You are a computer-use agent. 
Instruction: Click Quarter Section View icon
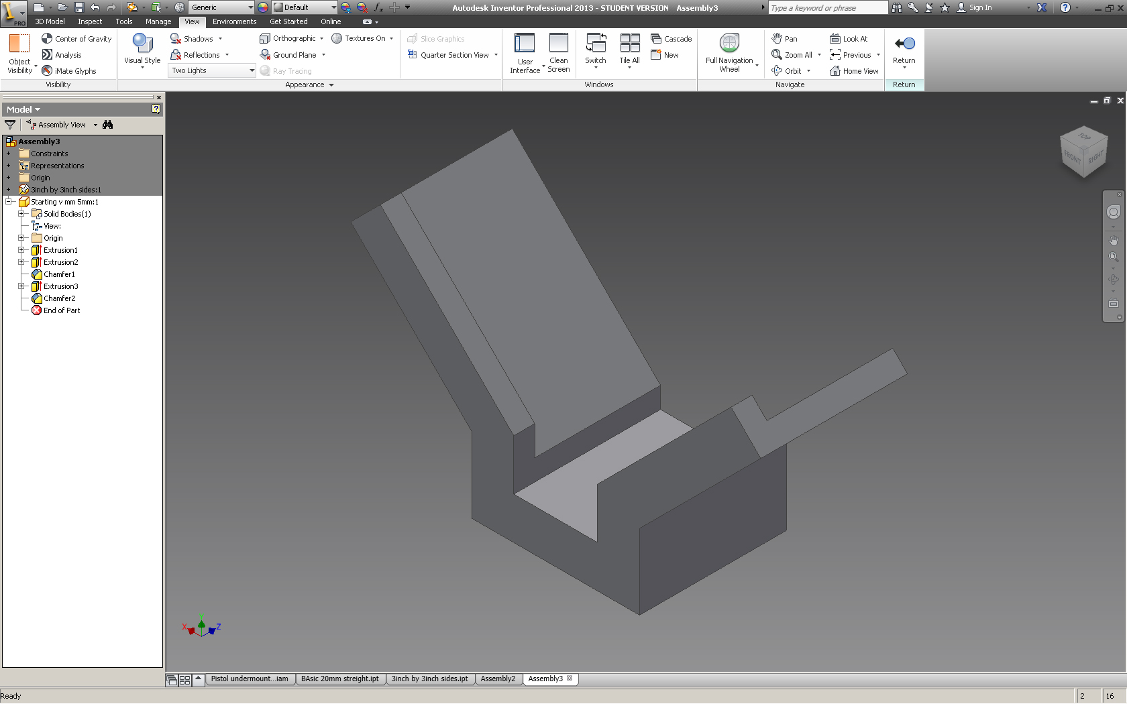pyautogui.click(x=413, y=54)
